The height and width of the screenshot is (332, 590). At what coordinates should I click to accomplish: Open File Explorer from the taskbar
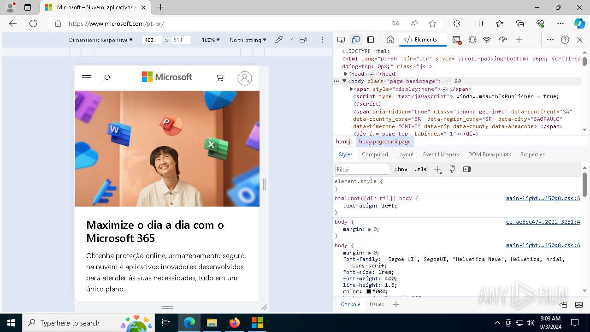coord(212,323)
